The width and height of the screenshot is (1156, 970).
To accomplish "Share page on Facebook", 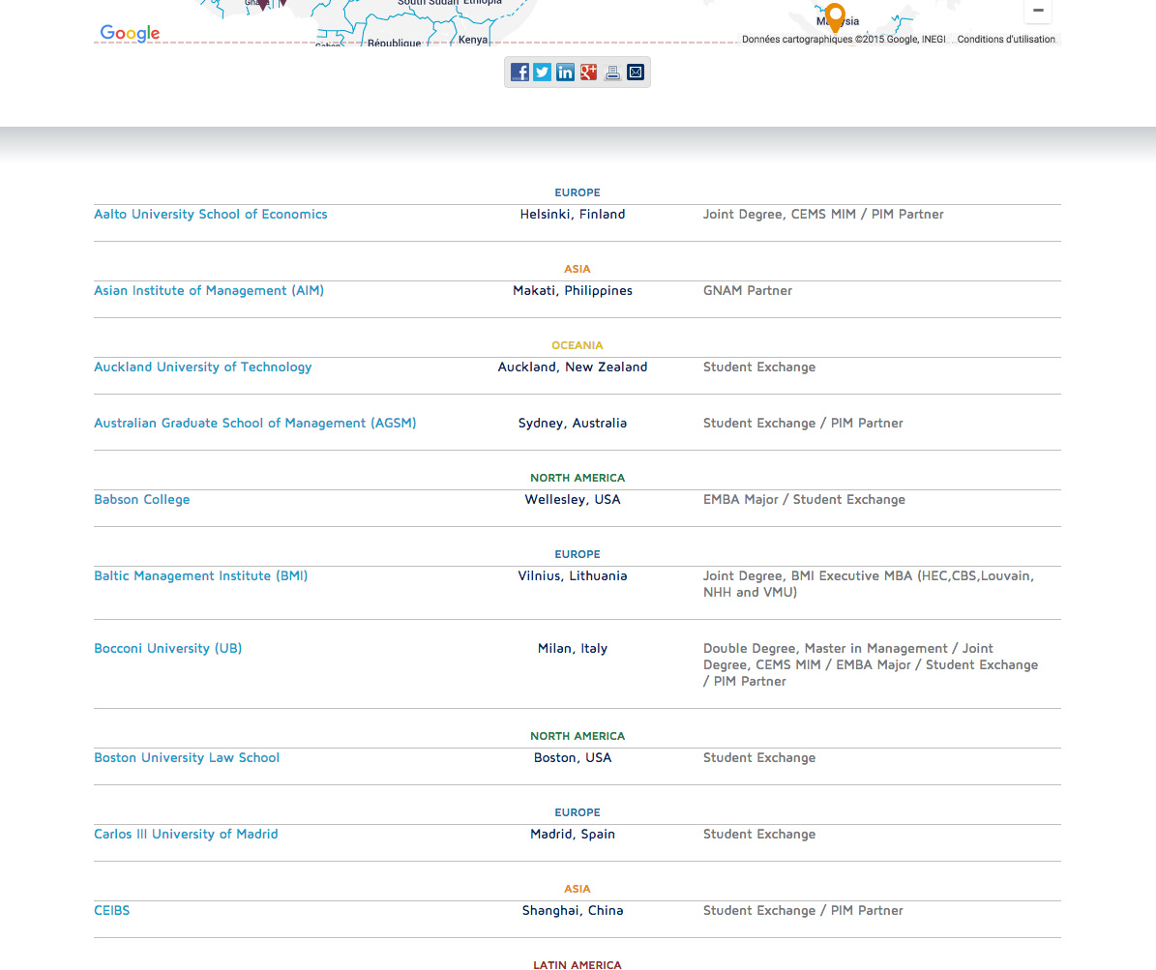I will click(x=519, y=73).
